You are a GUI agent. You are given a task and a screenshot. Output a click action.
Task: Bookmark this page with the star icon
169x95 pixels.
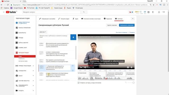pos(153,5)
